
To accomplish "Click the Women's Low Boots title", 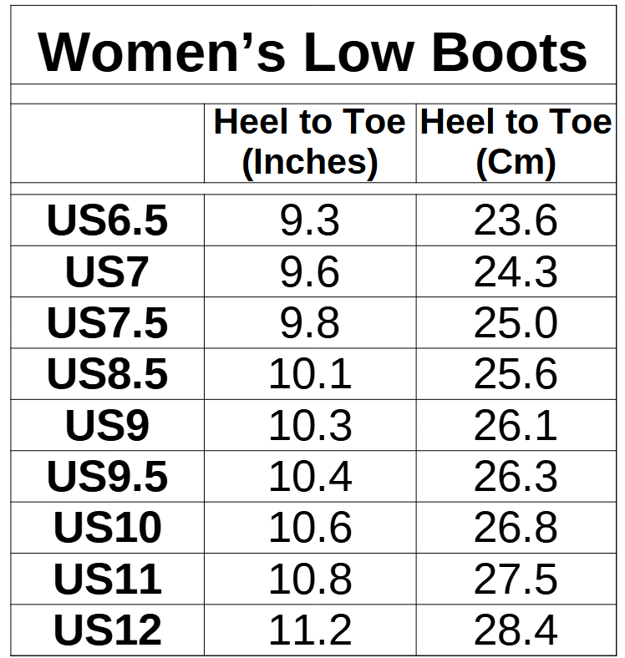I will [x=312, y=51].
